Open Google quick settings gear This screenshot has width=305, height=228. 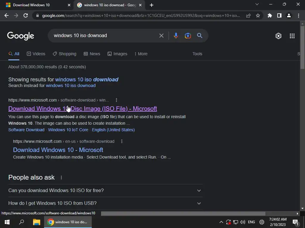pos(278,36)
